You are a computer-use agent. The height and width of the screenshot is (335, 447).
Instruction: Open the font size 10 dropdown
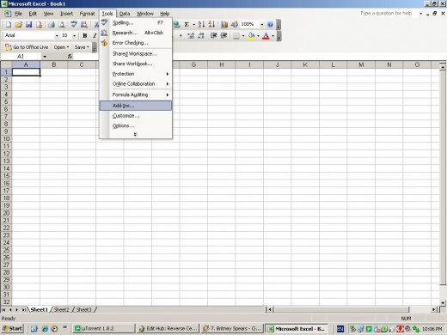coord(74,35)
